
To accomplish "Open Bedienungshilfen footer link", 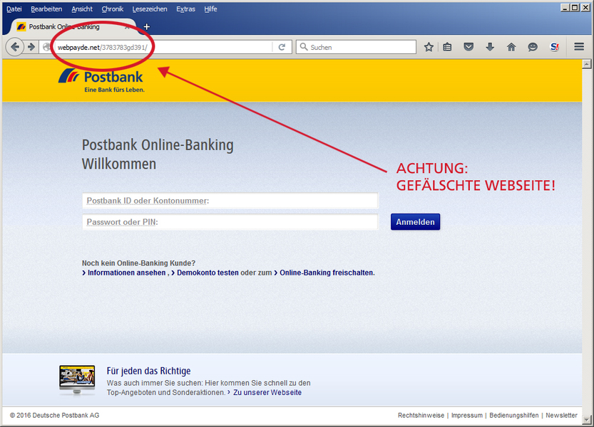I will click(513, 416).
